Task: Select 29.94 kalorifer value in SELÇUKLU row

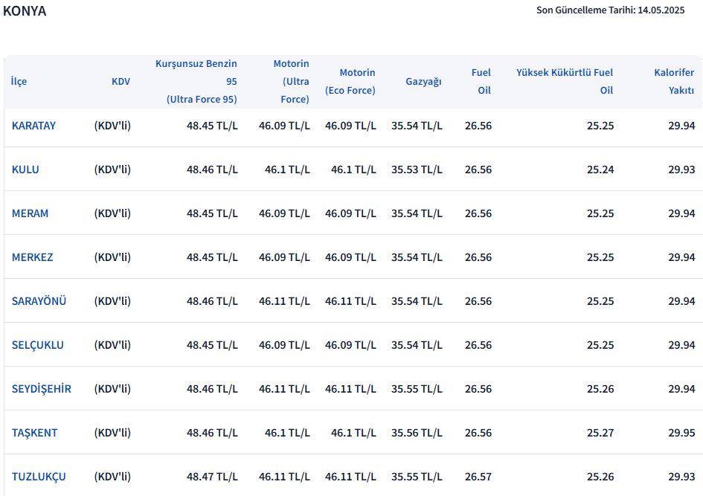Action: coord(681,346)
